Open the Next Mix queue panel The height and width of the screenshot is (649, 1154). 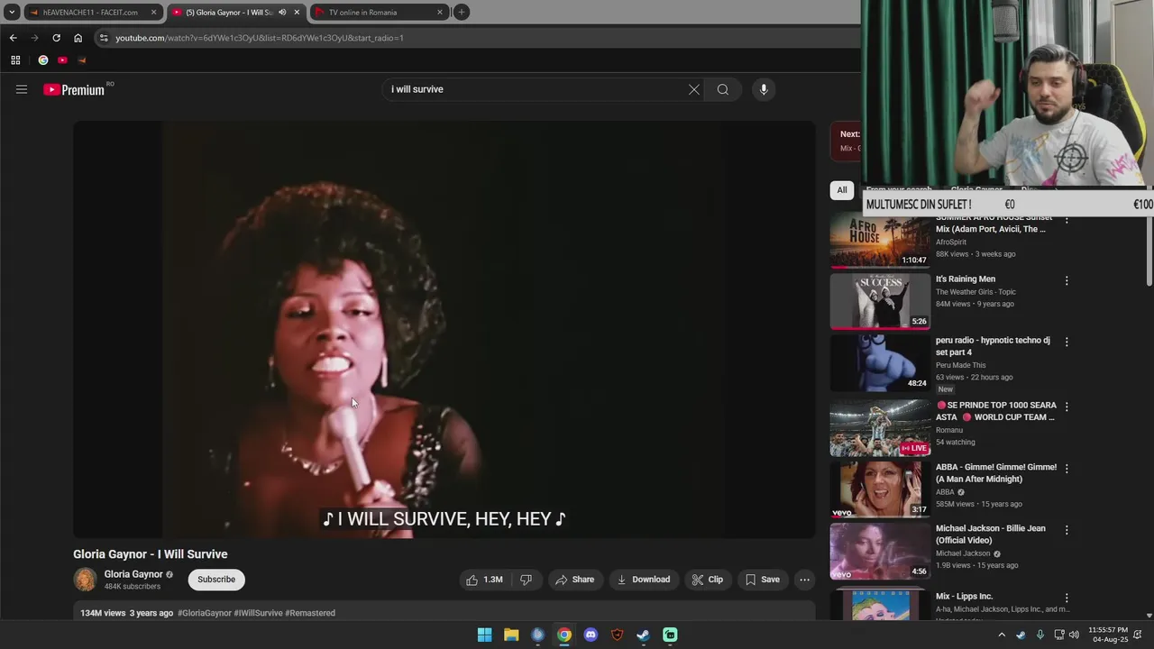[x=846, y=141]
